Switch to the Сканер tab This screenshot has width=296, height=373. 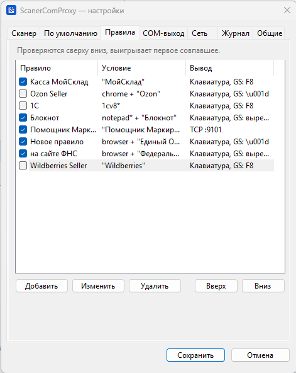click(x=24, y=33)
